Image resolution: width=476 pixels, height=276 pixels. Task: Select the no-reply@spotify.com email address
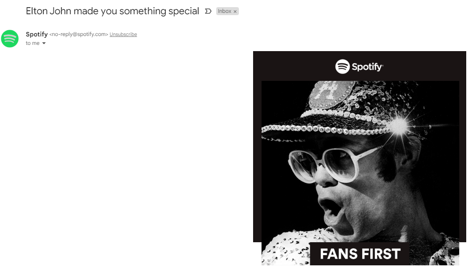tap(79, 34)
